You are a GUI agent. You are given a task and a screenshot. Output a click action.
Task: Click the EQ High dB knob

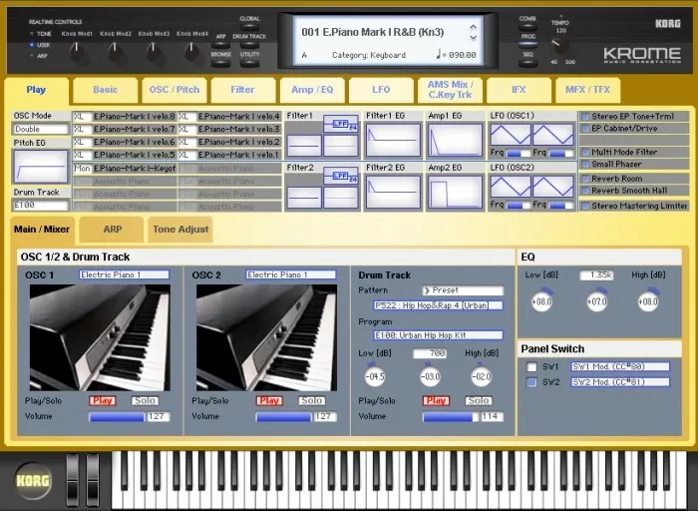(x=648, y=301)
